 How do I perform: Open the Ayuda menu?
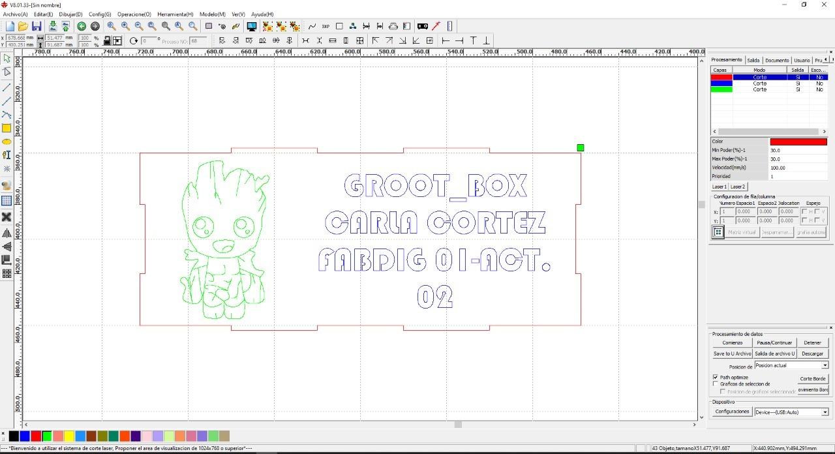[262, 14]
